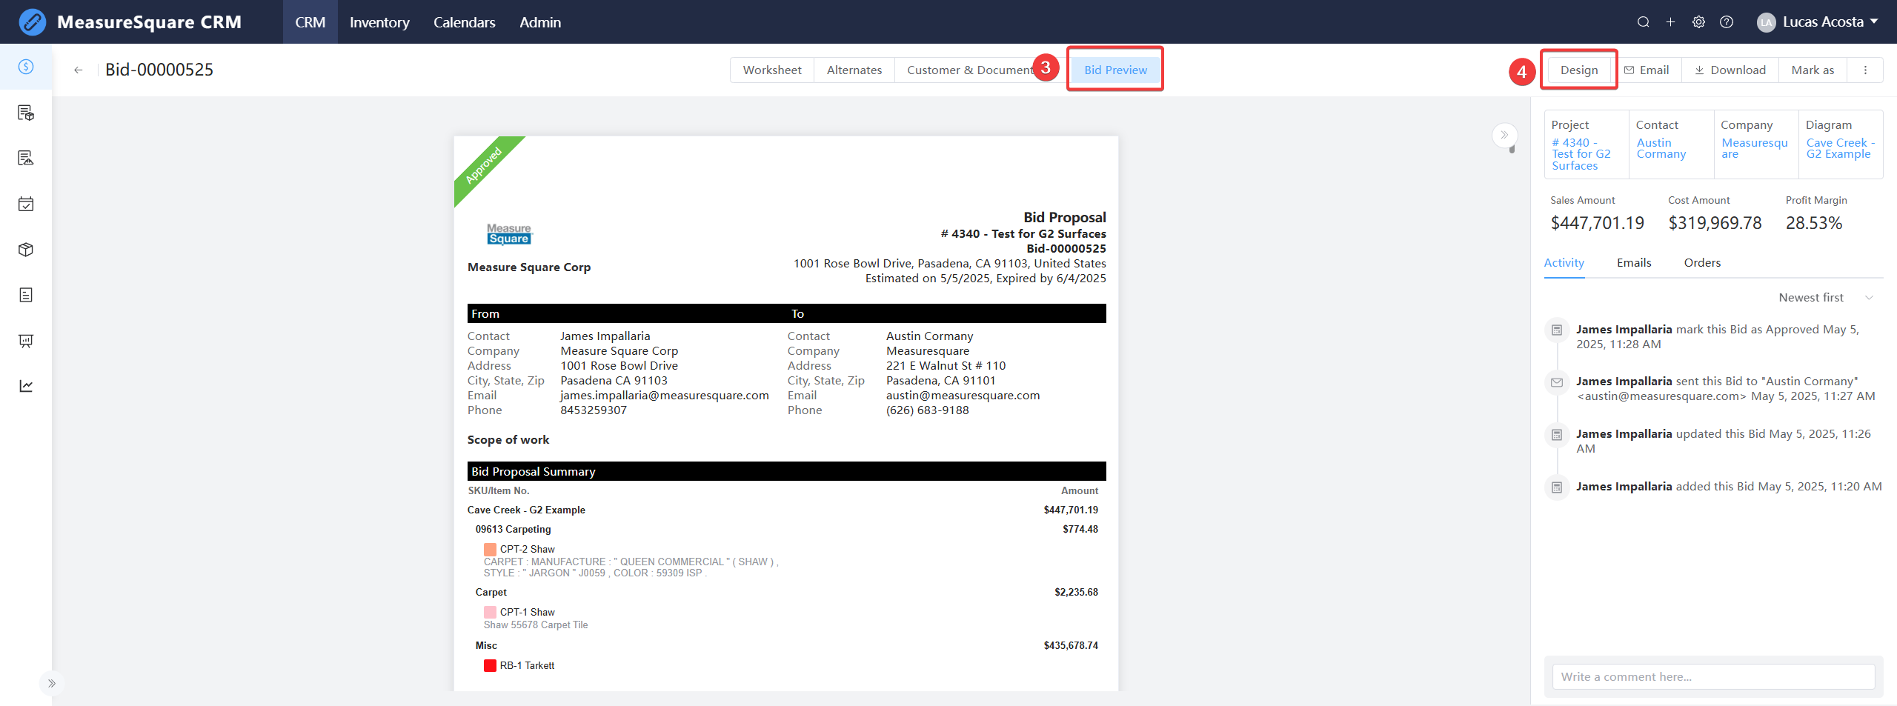
Task: Click the Cost Amount value $319,969.78
Action: click(1715, 223)
